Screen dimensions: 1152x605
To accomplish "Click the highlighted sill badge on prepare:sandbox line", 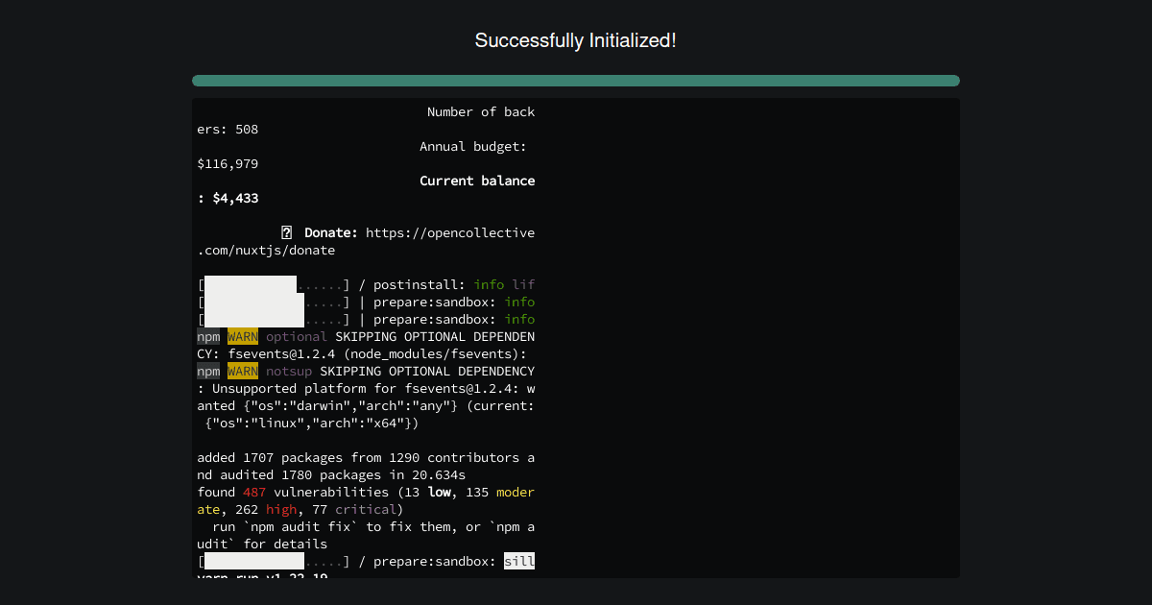I will [x=519, y=561].
